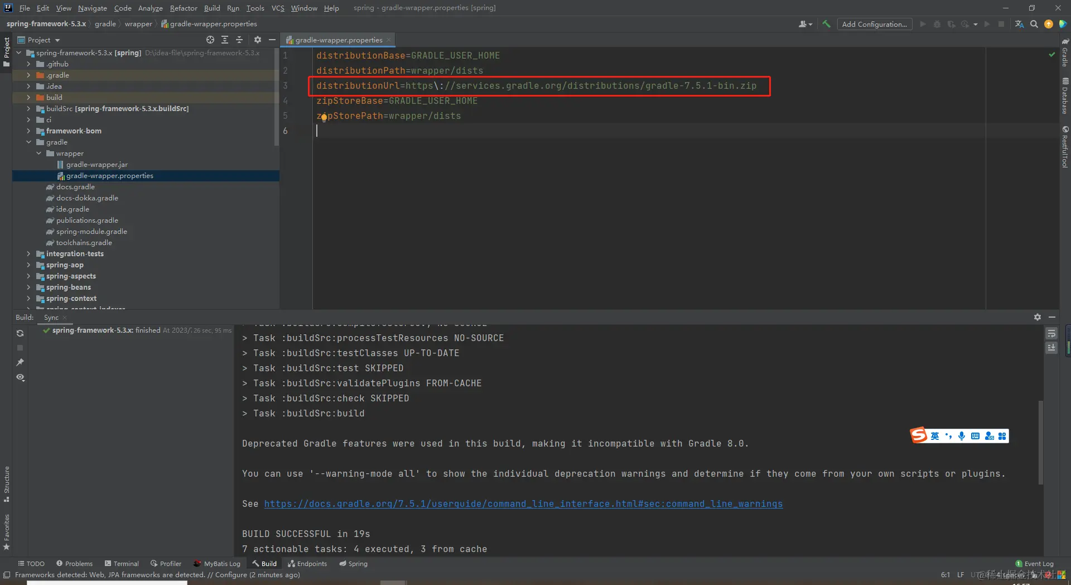Open the Build menu
This screenshot has width=1071, height=585.
click(x=212, y=8)
